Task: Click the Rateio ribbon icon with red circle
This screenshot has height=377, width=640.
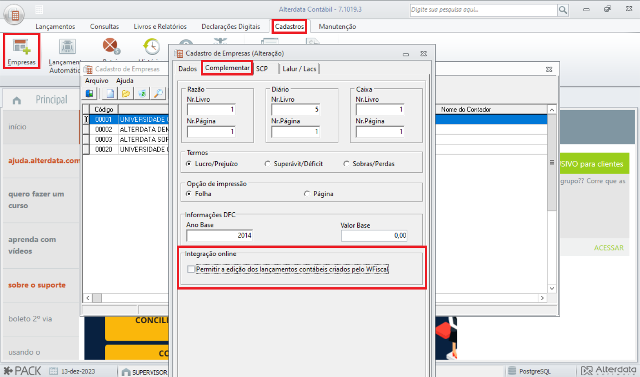Action: pyautogui.click(x=111, y=46)
